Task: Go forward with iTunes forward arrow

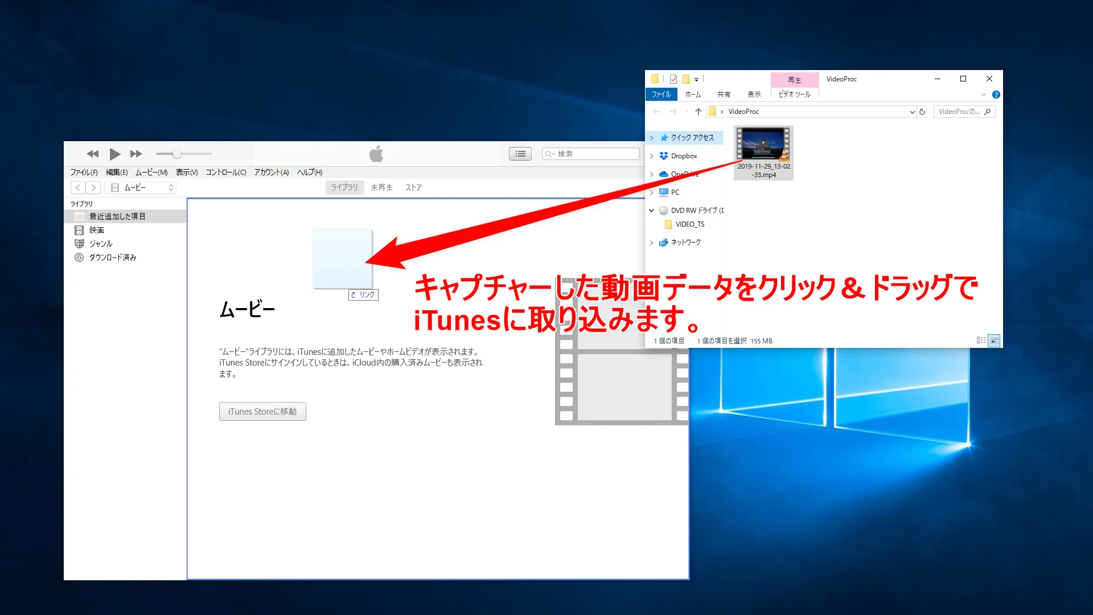Action: 93,187
